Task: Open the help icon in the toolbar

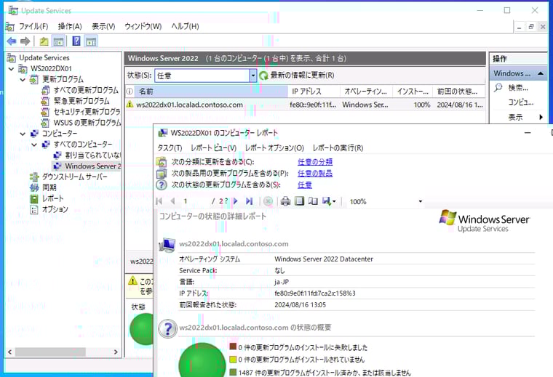Action: pos(76,41)
